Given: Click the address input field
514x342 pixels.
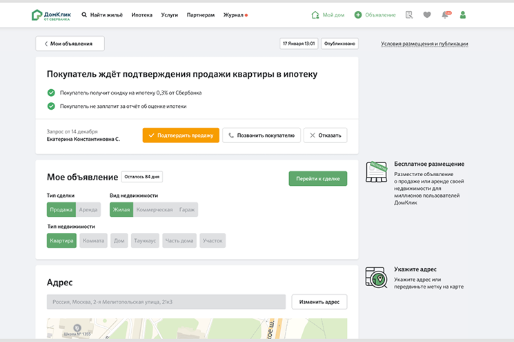Looking at the screenshot, I should 166,302.
